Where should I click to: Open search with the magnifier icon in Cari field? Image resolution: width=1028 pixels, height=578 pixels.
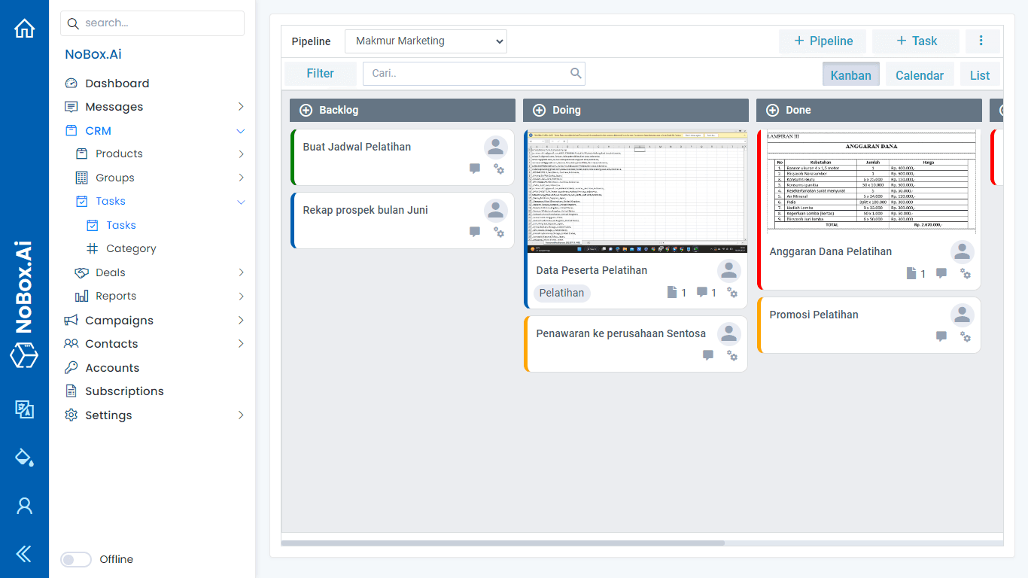(576, 73)
